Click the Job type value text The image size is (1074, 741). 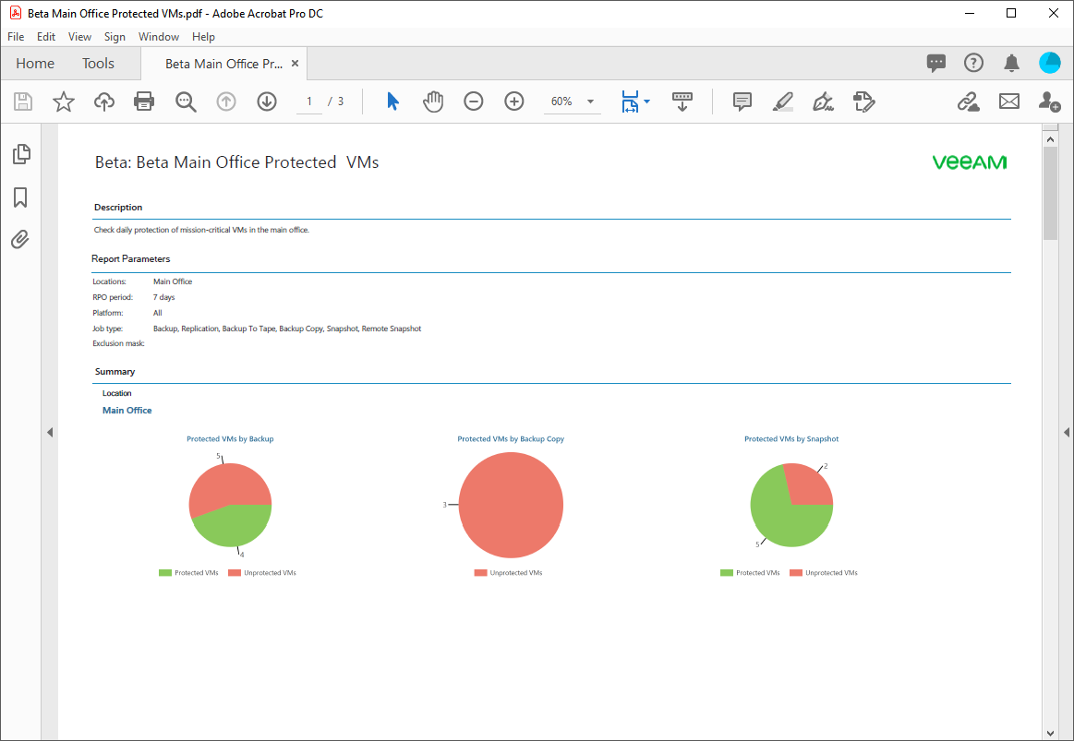(287, 329)
